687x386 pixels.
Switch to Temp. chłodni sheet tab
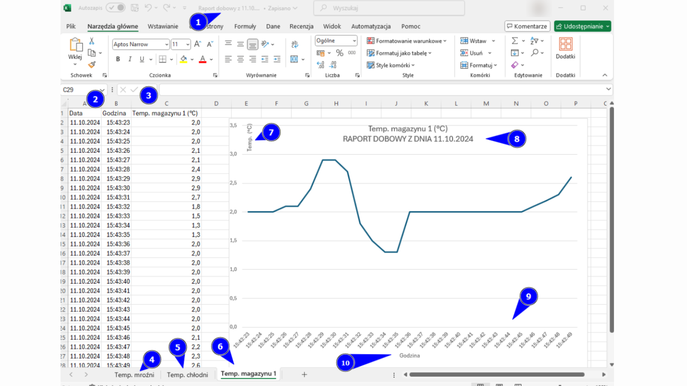[x=187, y=375]
